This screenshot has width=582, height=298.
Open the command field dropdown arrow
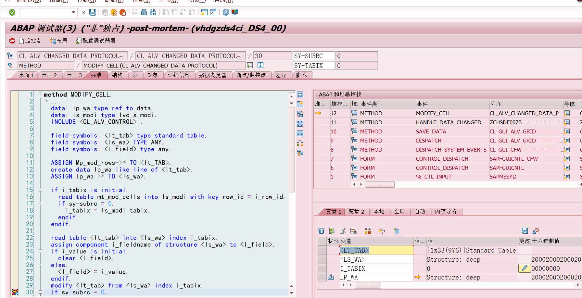pyautogui.click(x=74, y=12)
